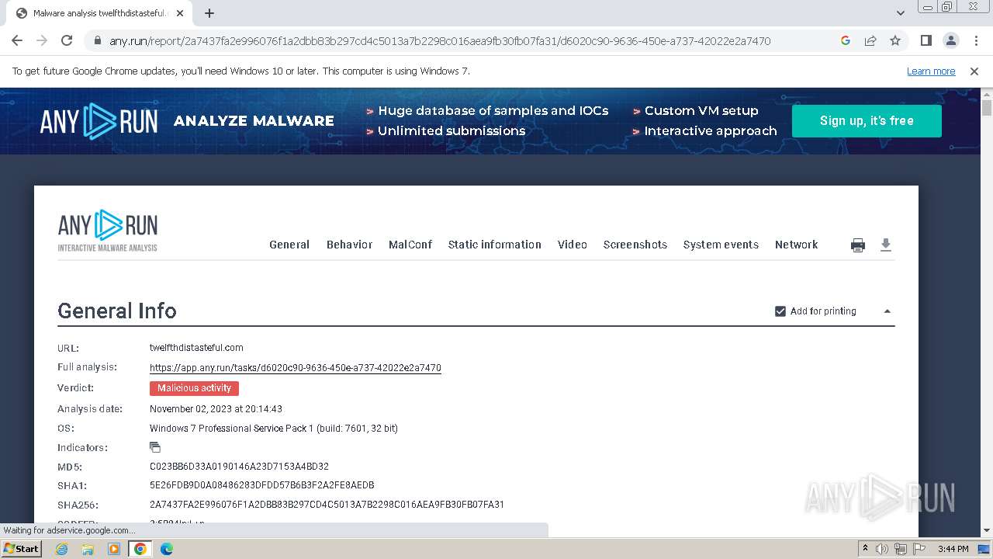Download the report via download arrow icon
993x559 pixels.
(x=886, y=245)
